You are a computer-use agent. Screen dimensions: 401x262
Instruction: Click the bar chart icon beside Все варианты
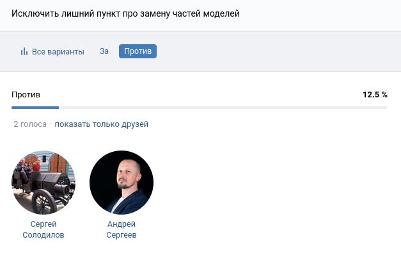[x=24, y=52]
